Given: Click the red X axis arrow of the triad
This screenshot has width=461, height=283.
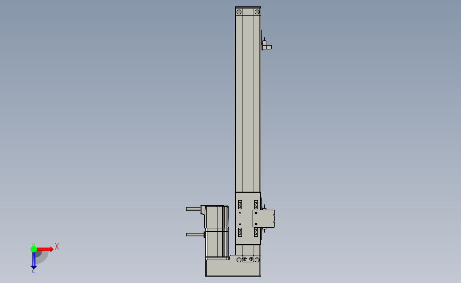Looking at the screenshot, I should pyautogui.click(x=46, y=249).
